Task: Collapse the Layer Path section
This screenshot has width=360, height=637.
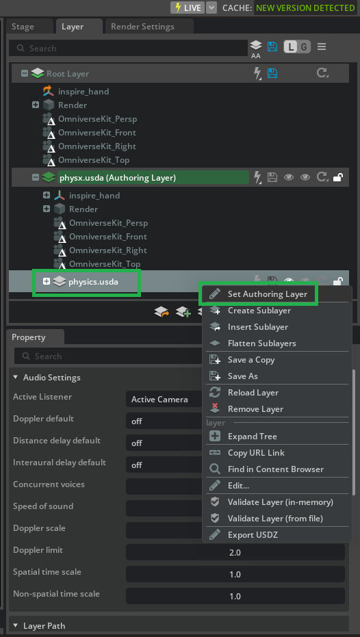Action: pyautogui.click(x=16, y=625)
